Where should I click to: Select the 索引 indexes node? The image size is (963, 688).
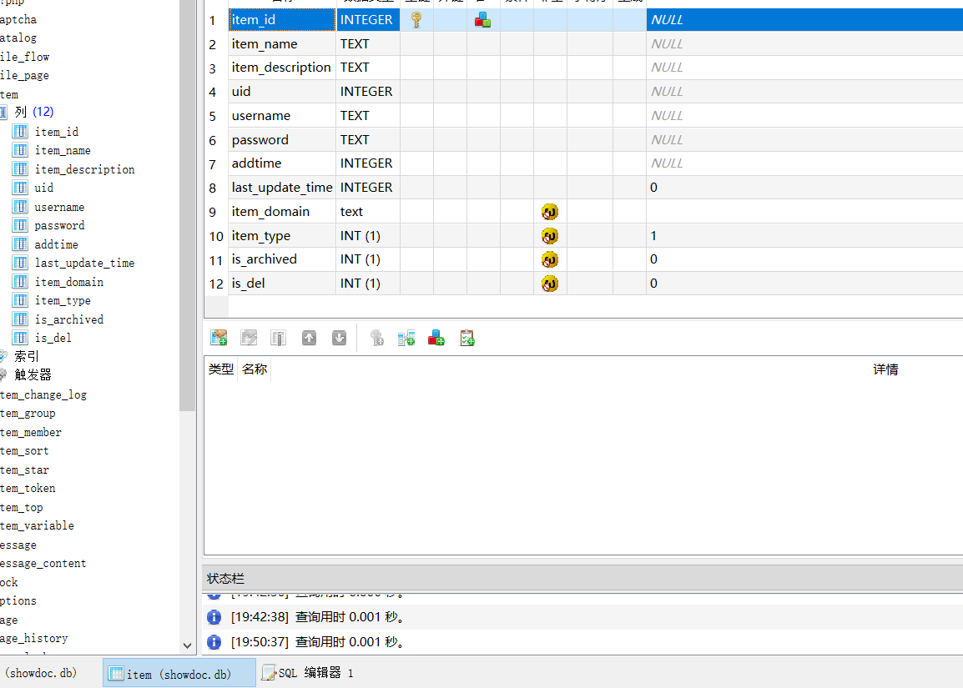[27, 356]
